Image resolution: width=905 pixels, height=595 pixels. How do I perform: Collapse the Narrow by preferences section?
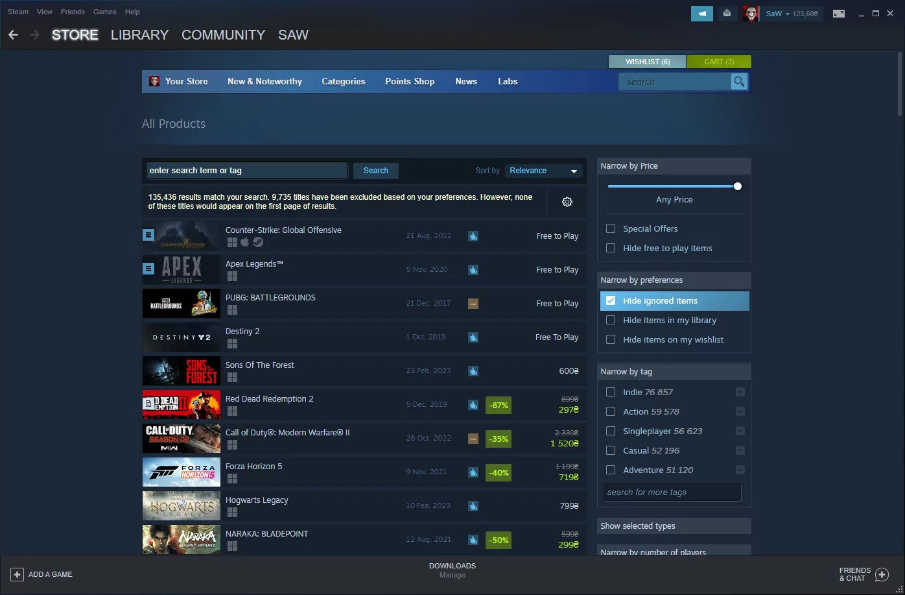674,280
